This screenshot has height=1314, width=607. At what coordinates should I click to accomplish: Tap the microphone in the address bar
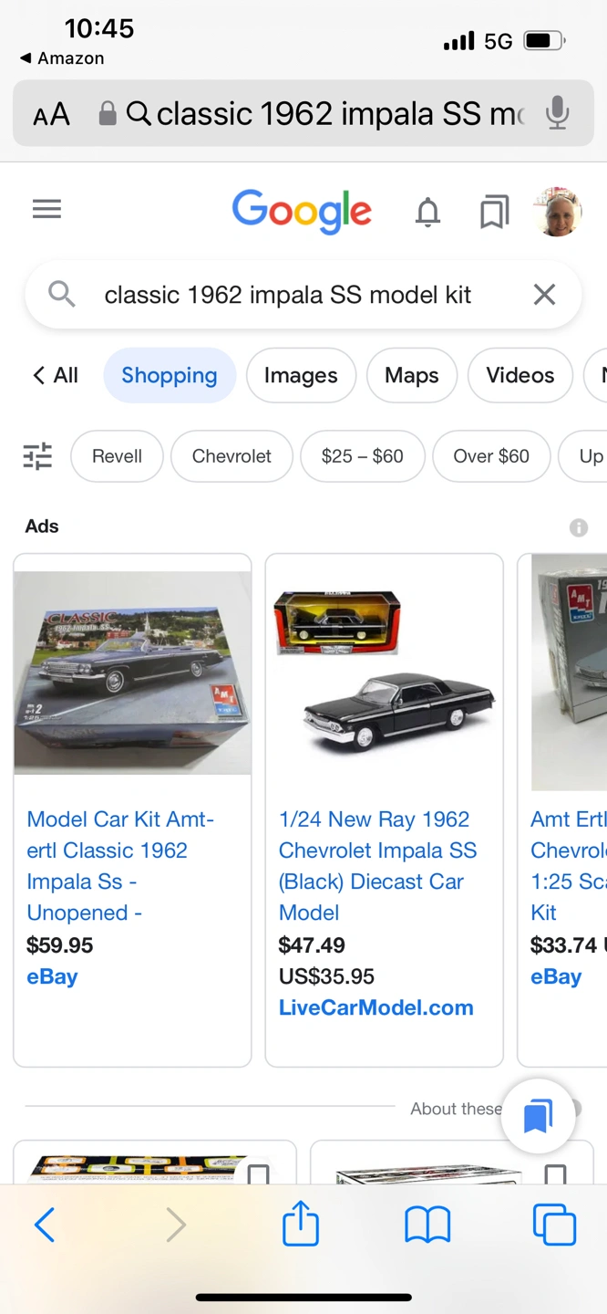coord(557,114)
